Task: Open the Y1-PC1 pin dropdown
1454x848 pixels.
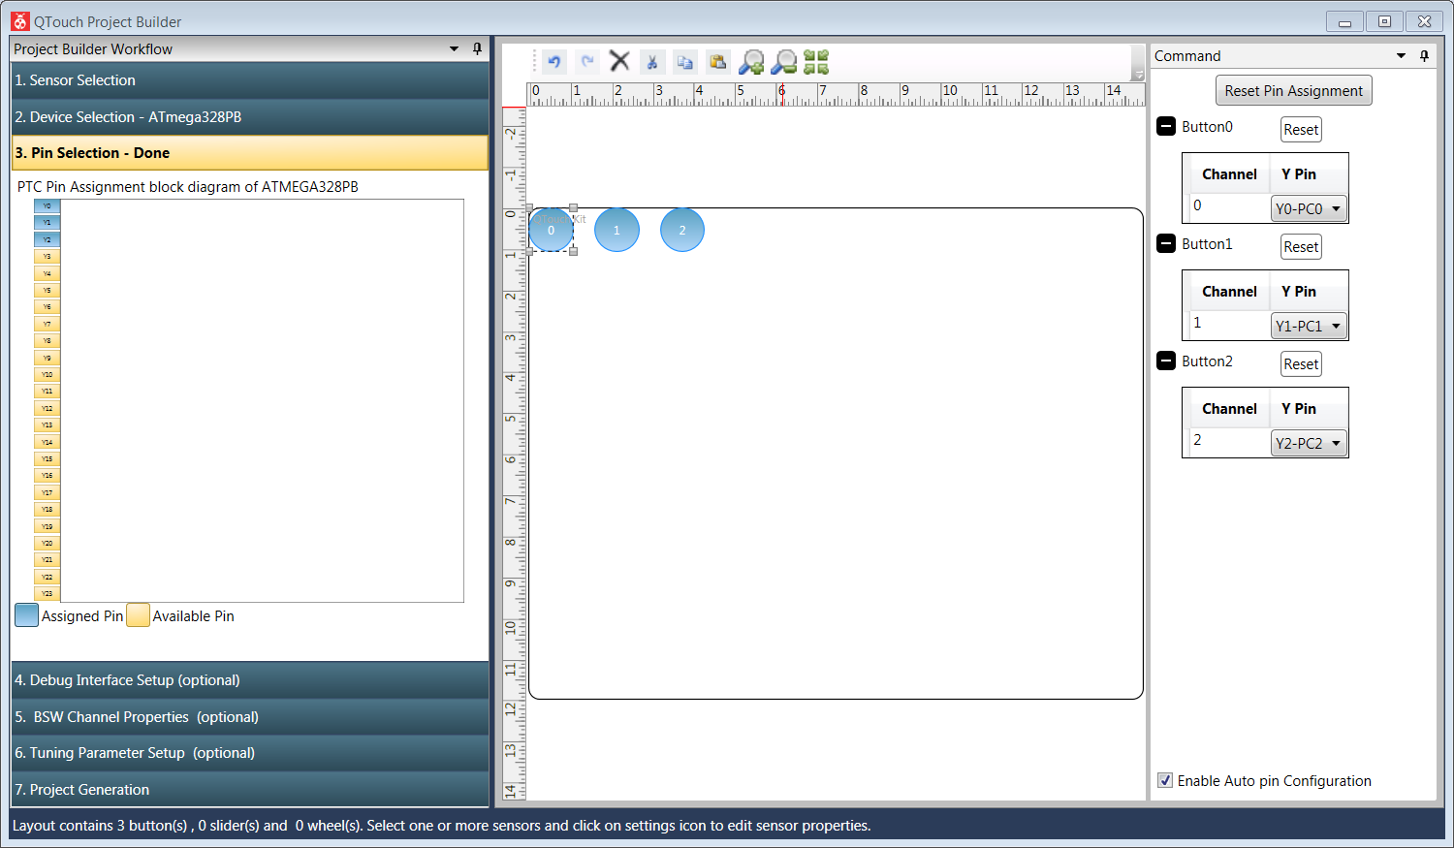Action: click(x=1309, y=326)
